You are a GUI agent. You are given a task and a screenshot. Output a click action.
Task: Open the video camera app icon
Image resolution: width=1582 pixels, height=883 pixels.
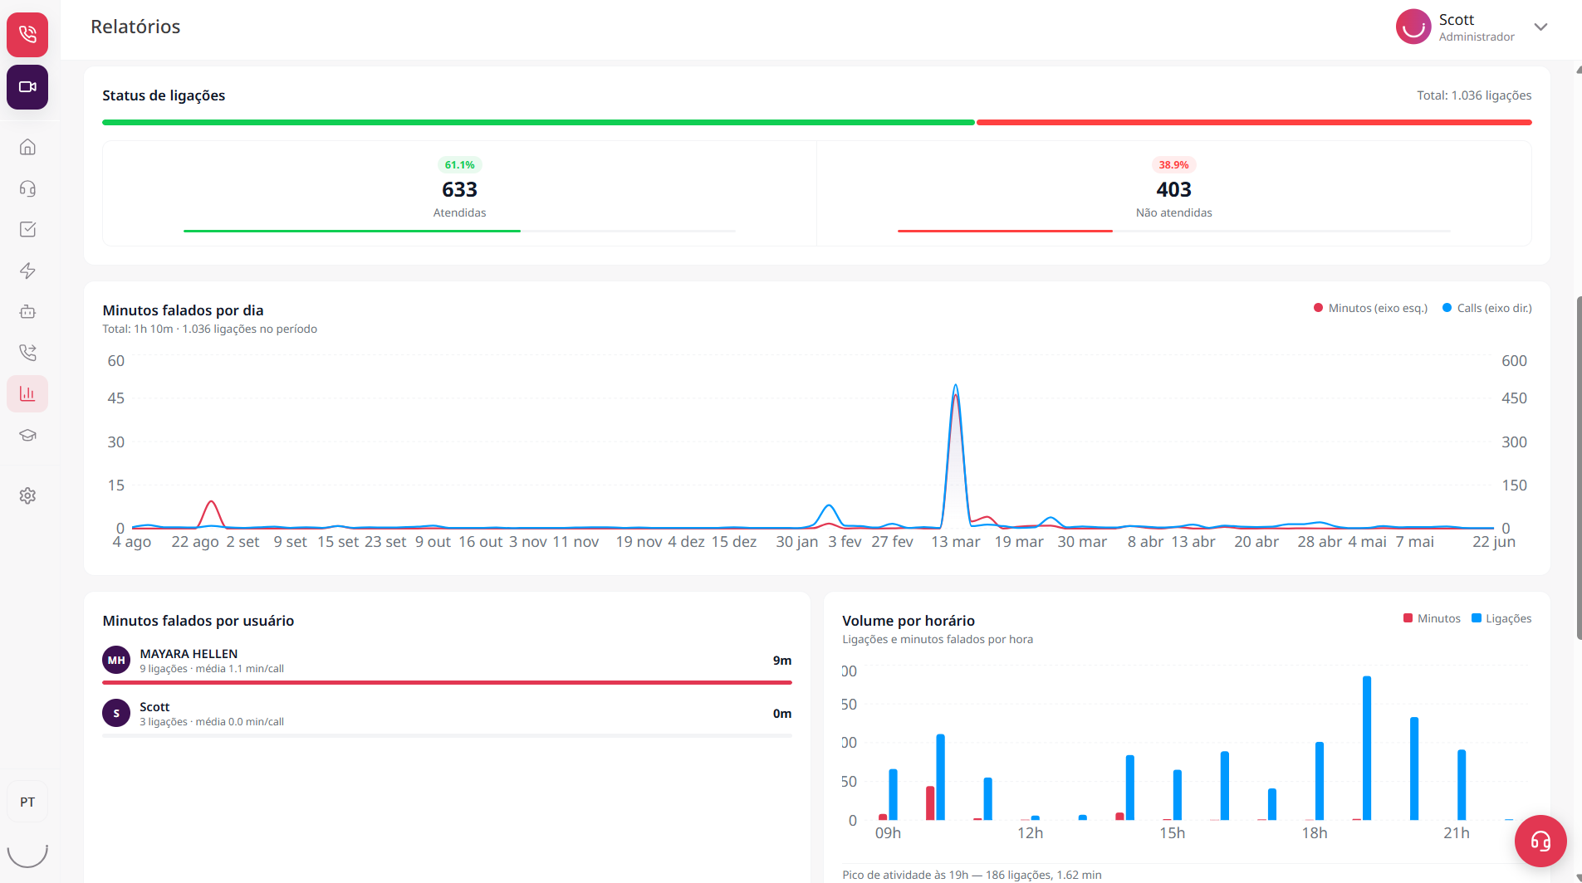coord(27,87)
